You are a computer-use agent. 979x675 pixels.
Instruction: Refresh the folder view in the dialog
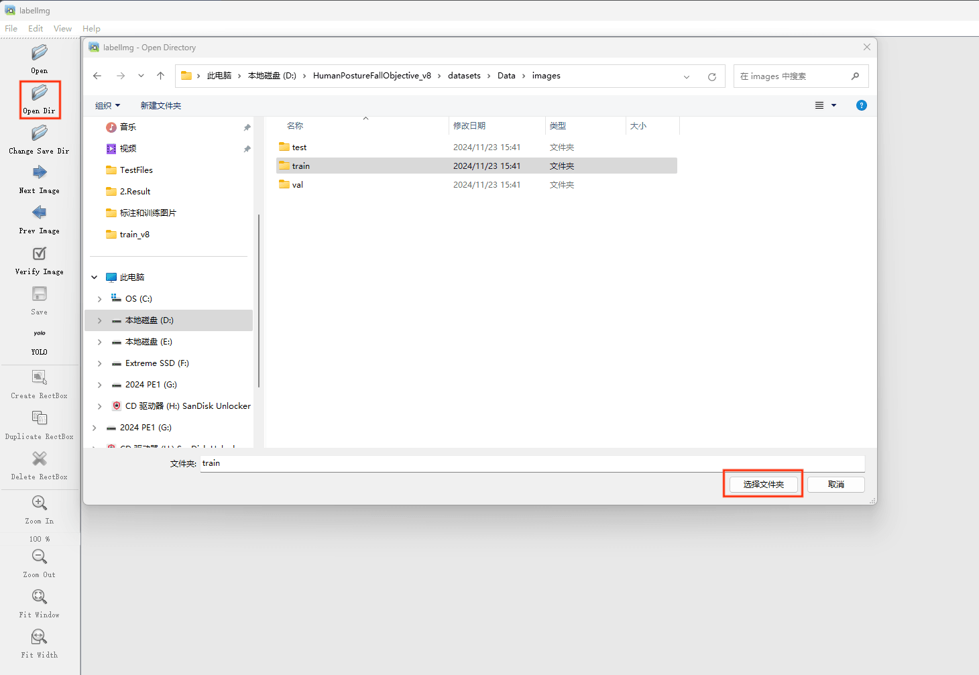(712, 76)
